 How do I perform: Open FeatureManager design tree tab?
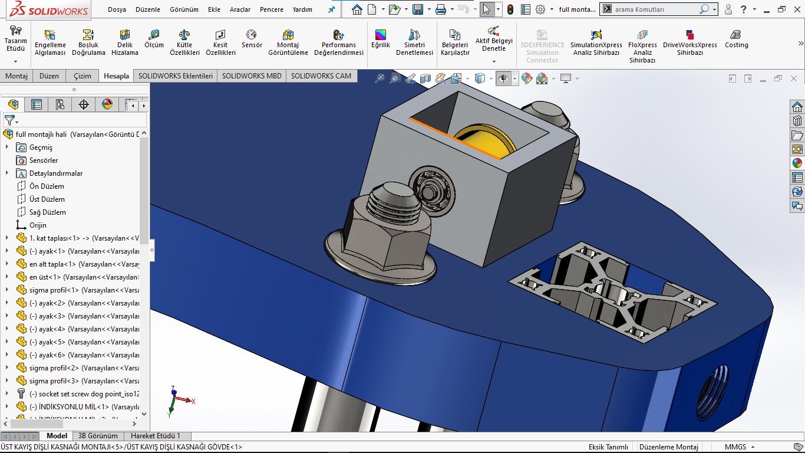13,105
